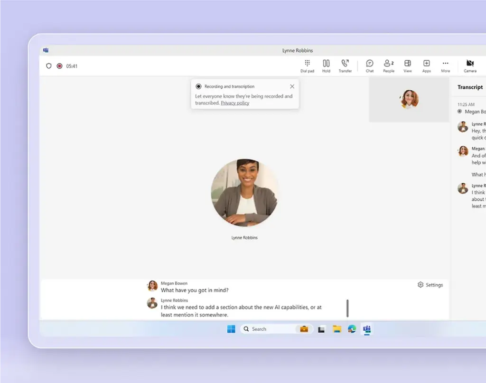Viewport: 486px width, 383px height.
Task: Open the View options
Action: (408, 66)
